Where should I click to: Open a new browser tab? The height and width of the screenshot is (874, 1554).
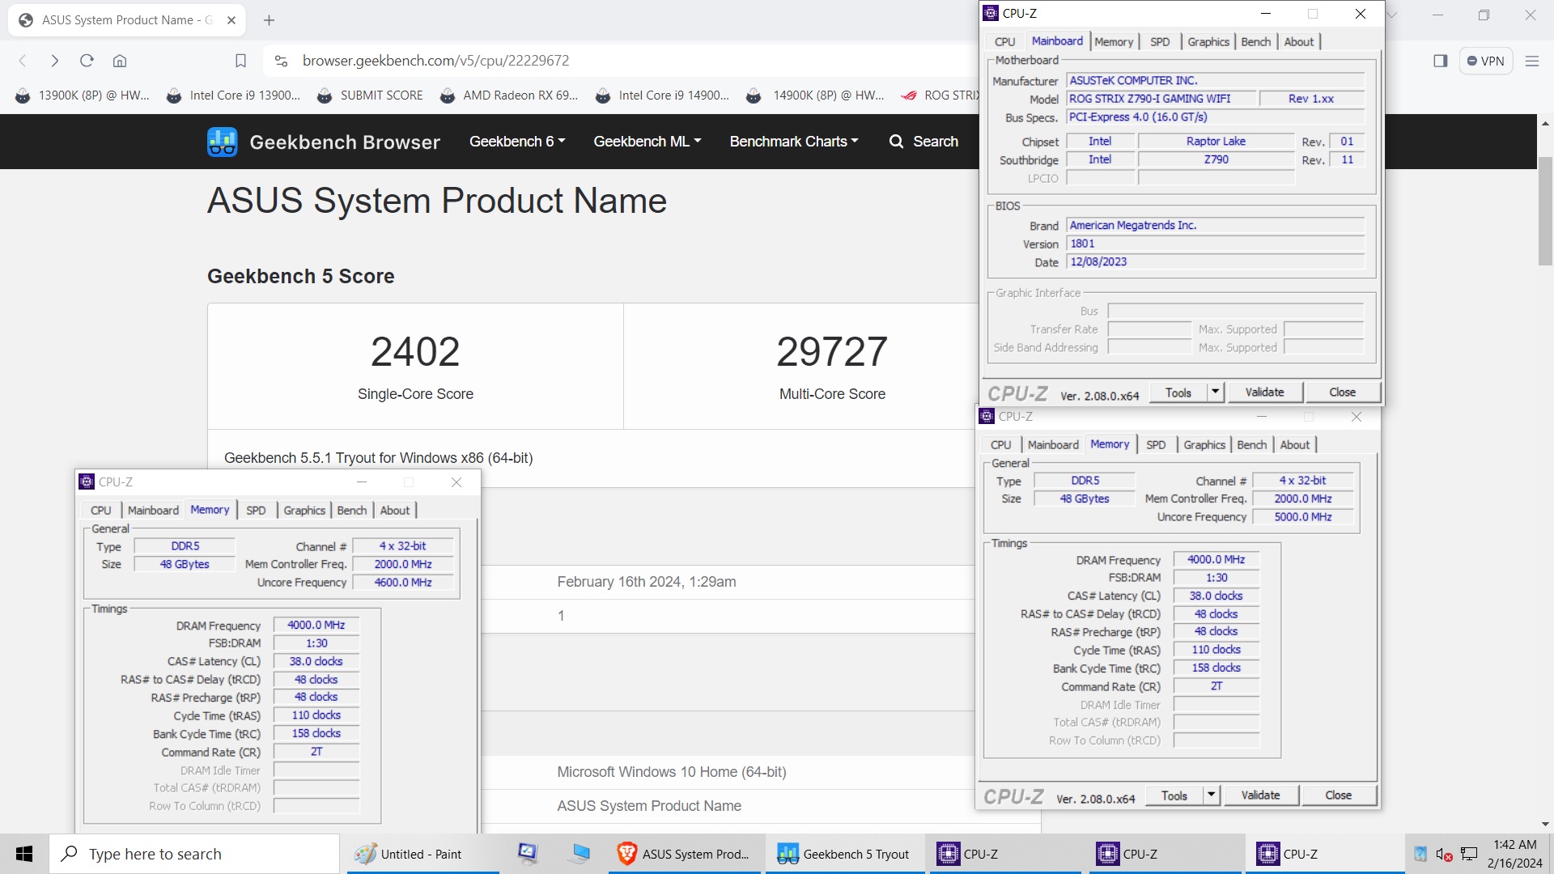coord(270,20)
